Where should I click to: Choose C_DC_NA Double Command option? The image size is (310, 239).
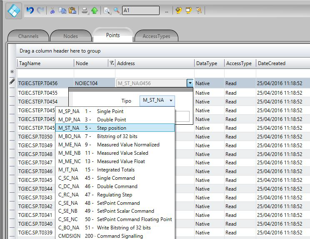(x=115, y=186)
